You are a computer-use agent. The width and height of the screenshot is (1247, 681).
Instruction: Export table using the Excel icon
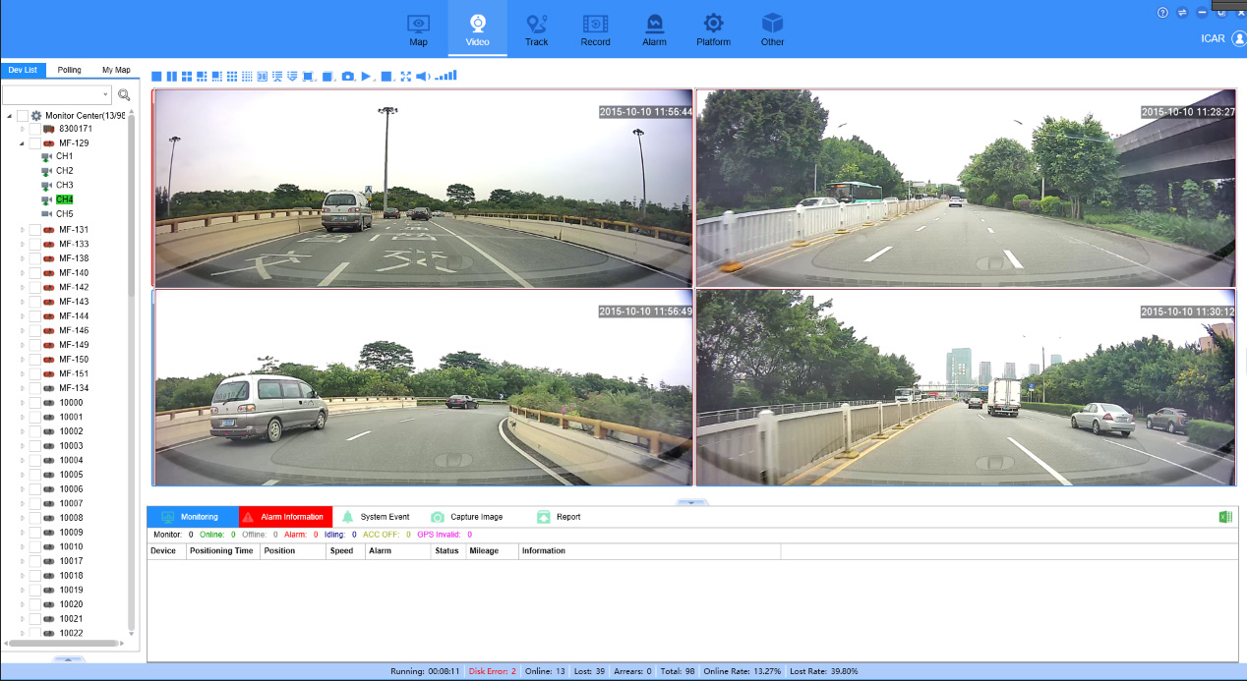[1225, 517]
